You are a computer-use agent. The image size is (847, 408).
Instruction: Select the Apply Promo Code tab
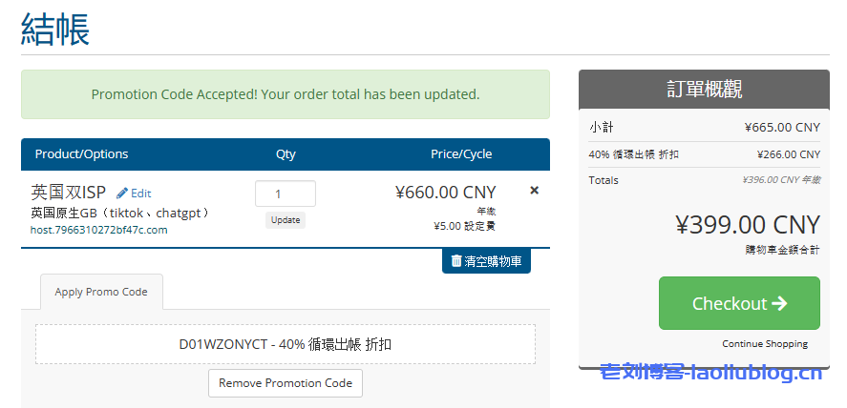tap(101, 292)
